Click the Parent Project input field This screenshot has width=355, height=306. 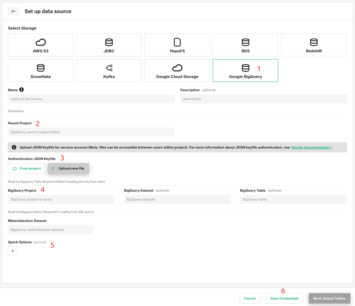point(91,132)
